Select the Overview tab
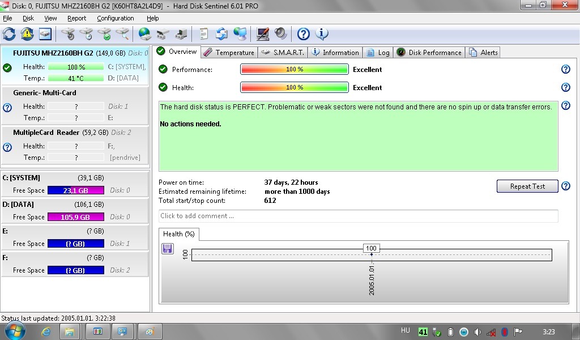Image resolution: width=580 pixels, height=340 pixels. click(177, 52)
